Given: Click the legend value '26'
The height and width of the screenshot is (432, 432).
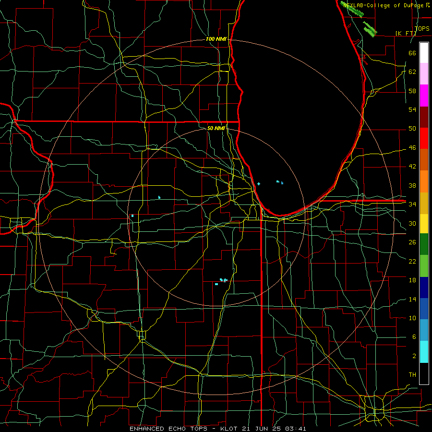Looking at the screenshot, I should point(412,242).
